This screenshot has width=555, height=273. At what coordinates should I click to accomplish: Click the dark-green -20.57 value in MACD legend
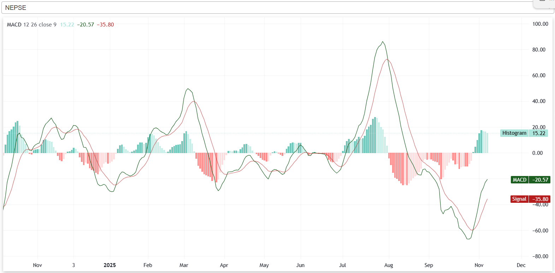point(85,25)
